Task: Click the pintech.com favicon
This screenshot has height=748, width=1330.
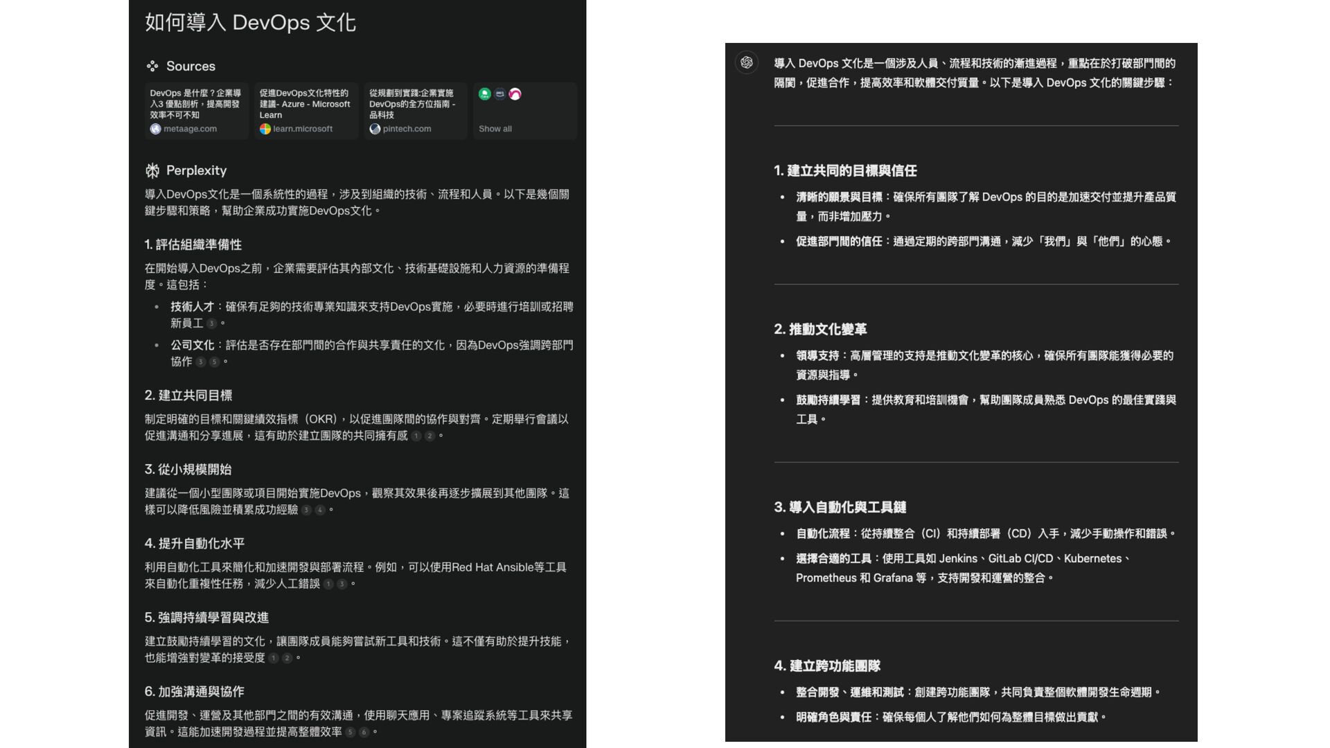Action: [x=375, y=129]
